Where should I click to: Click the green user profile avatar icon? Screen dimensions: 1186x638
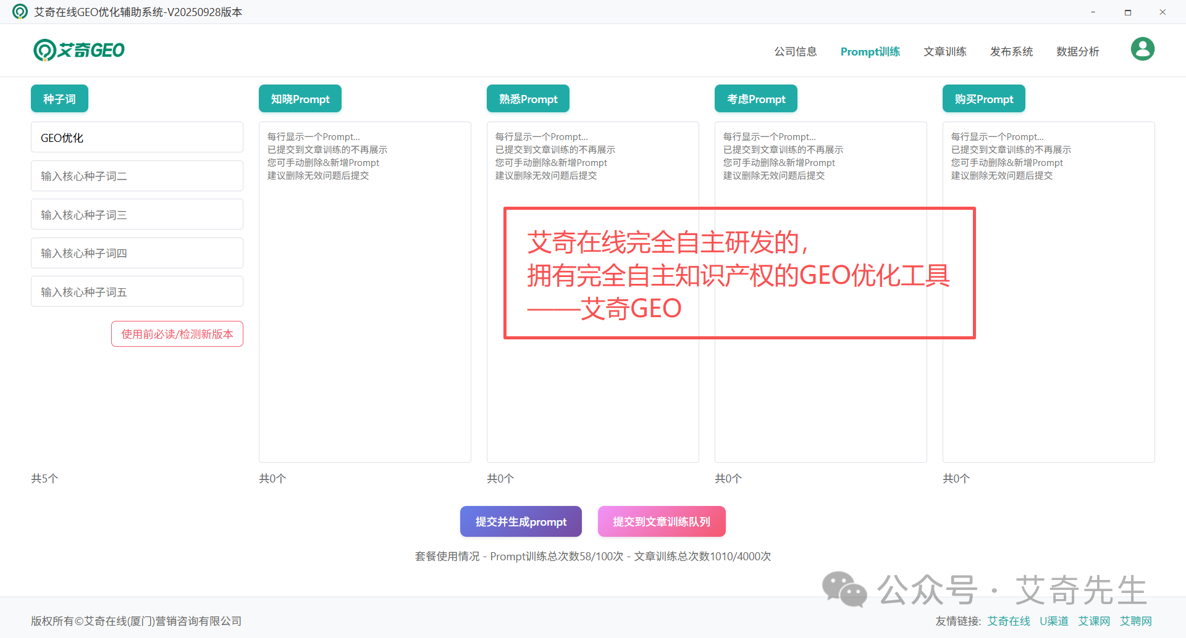[1142, 49]
